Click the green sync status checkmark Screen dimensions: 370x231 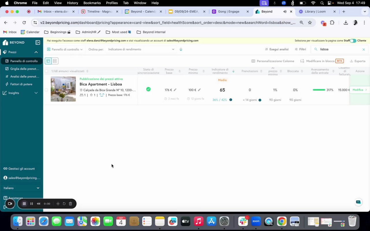pyautogui.click(x=148, y=89)
